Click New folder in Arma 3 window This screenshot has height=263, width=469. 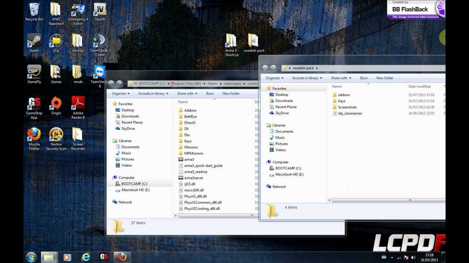pyautogui.click(x=231, y=94)
